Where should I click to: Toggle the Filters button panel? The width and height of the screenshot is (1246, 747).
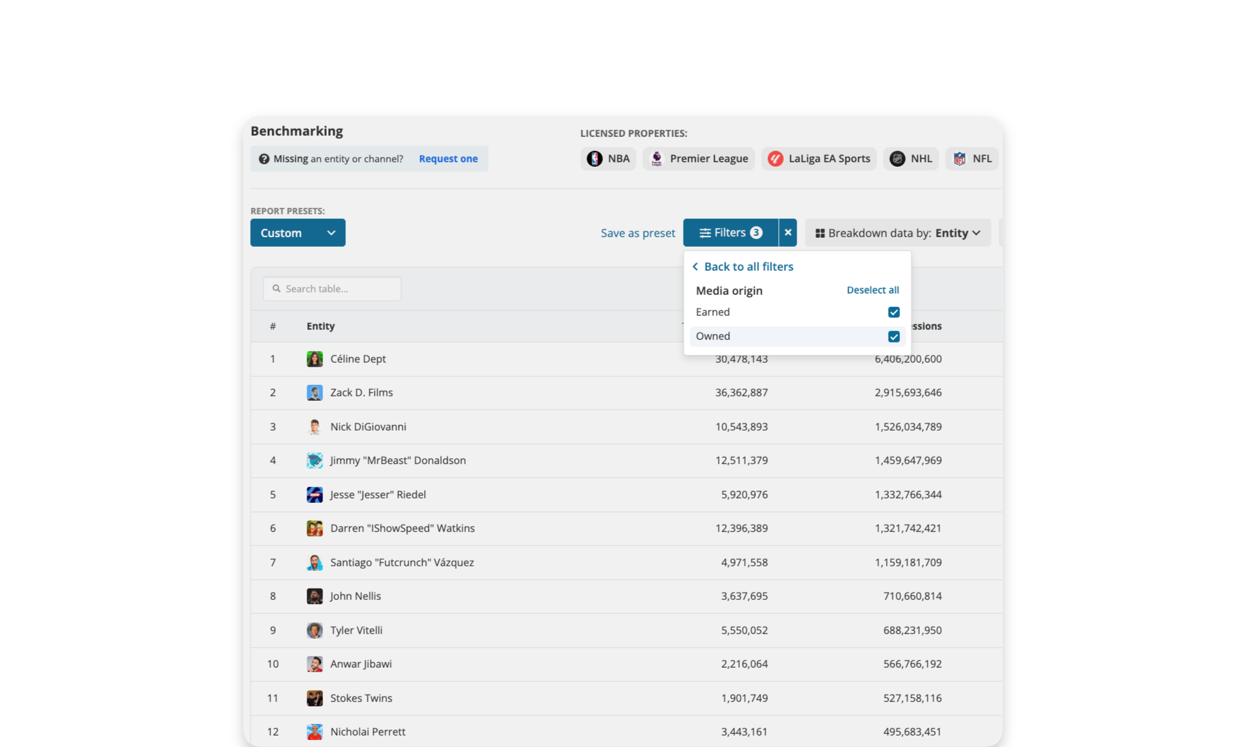point(731,233)
